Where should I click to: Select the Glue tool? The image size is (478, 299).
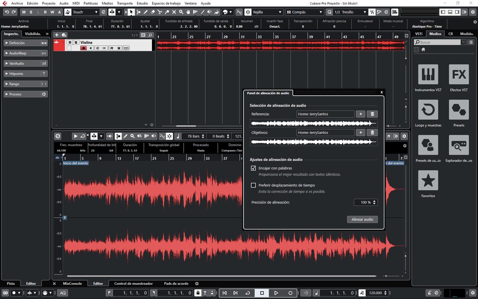[167, 12]
